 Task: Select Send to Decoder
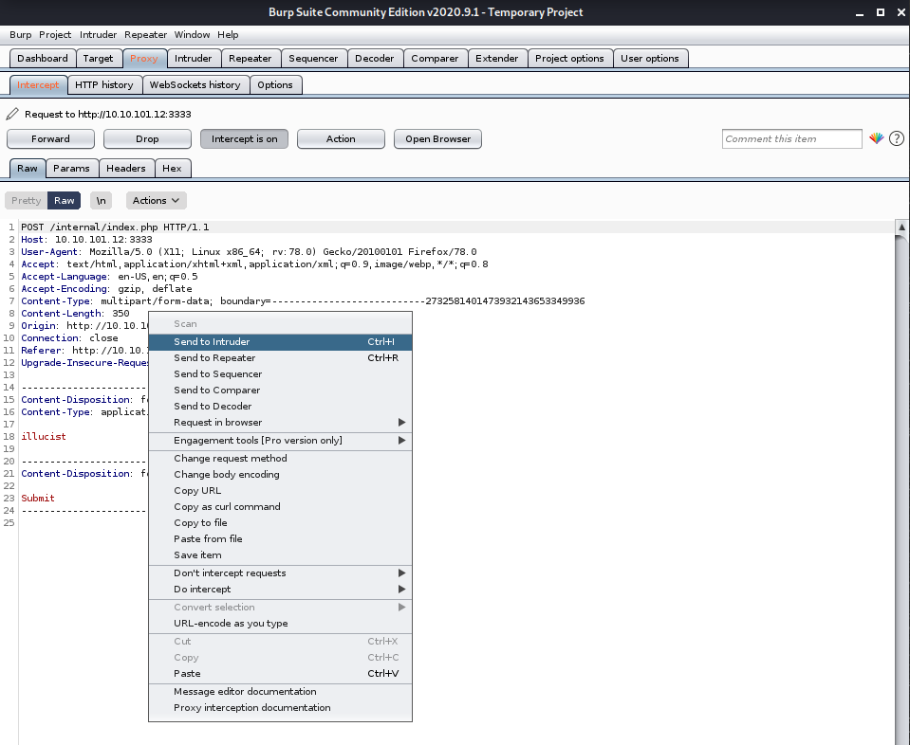[x=280, y=407]
